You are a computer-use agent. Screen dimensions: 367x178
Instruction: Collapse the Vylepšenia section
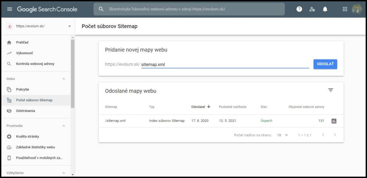63,173
